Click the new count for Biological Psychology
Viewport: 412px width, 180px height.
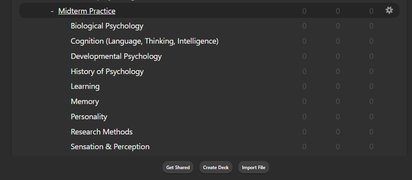pyautogui.click(x=304, y=26)
